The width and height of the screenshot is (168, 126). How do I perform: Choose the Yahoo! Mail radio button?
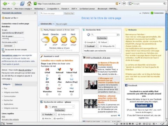click(x=71, y=76)
